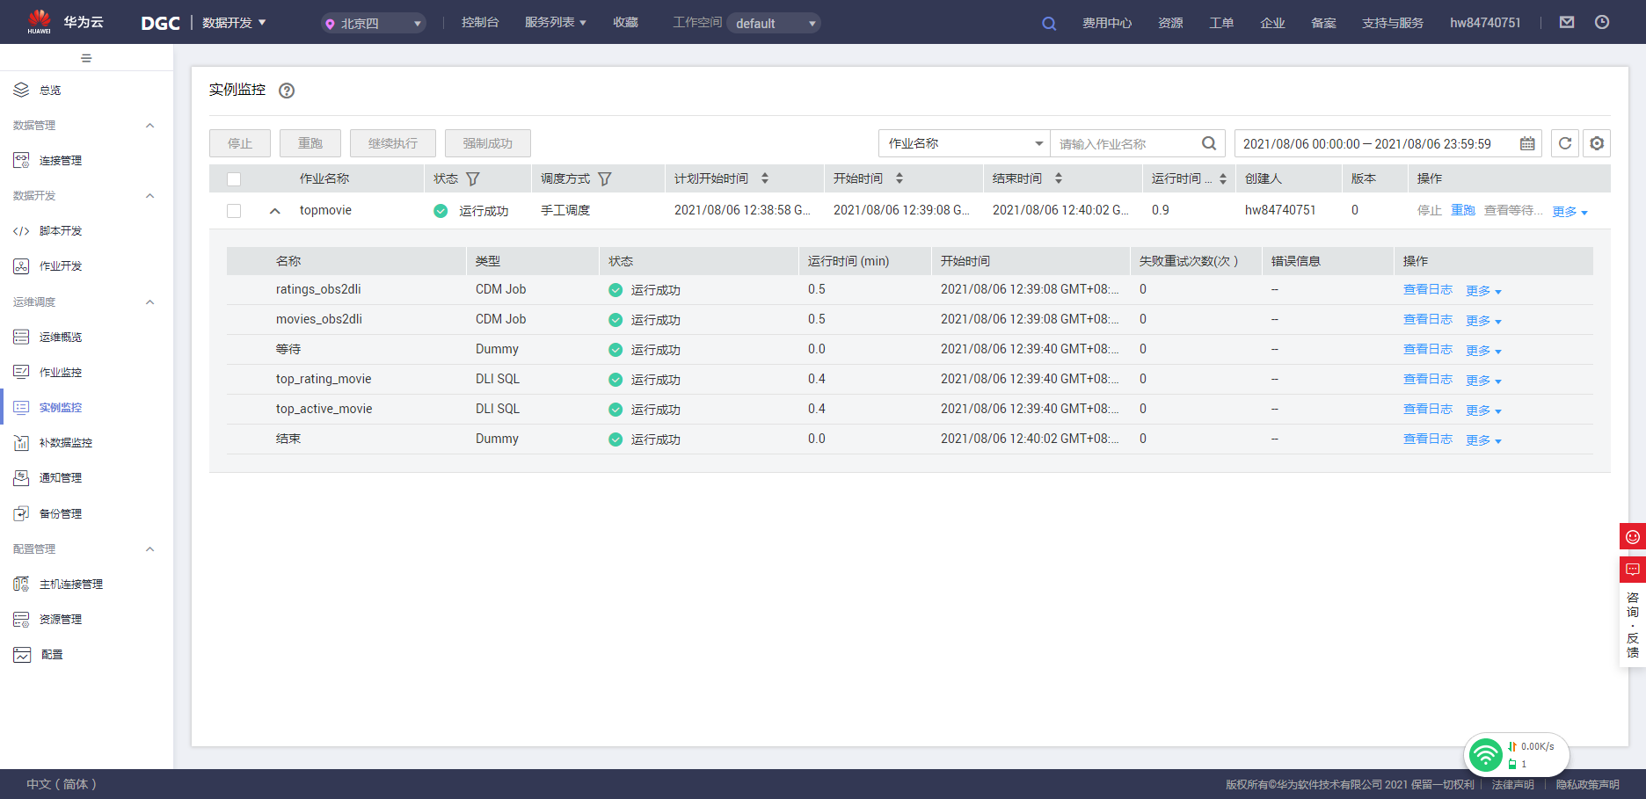The image size is (1646, 799).
Task: Collapse the sidebar with hamburger icon
Action: 86,58
